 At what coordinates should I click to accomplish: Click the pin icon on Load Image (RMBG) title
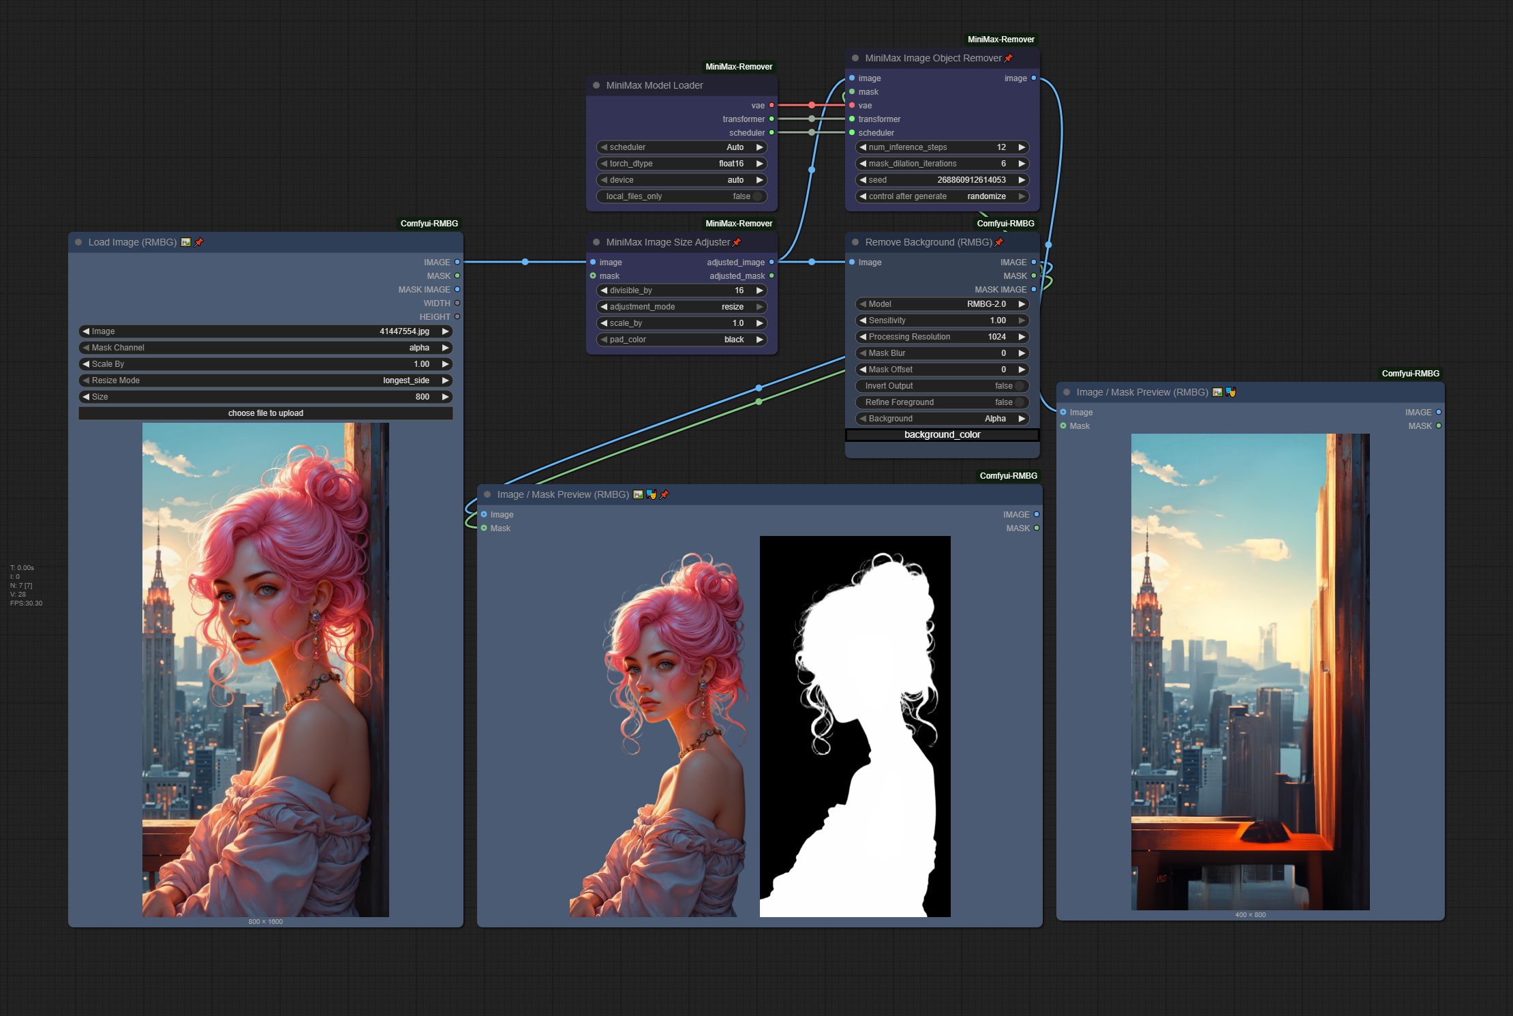pos(199,242)
